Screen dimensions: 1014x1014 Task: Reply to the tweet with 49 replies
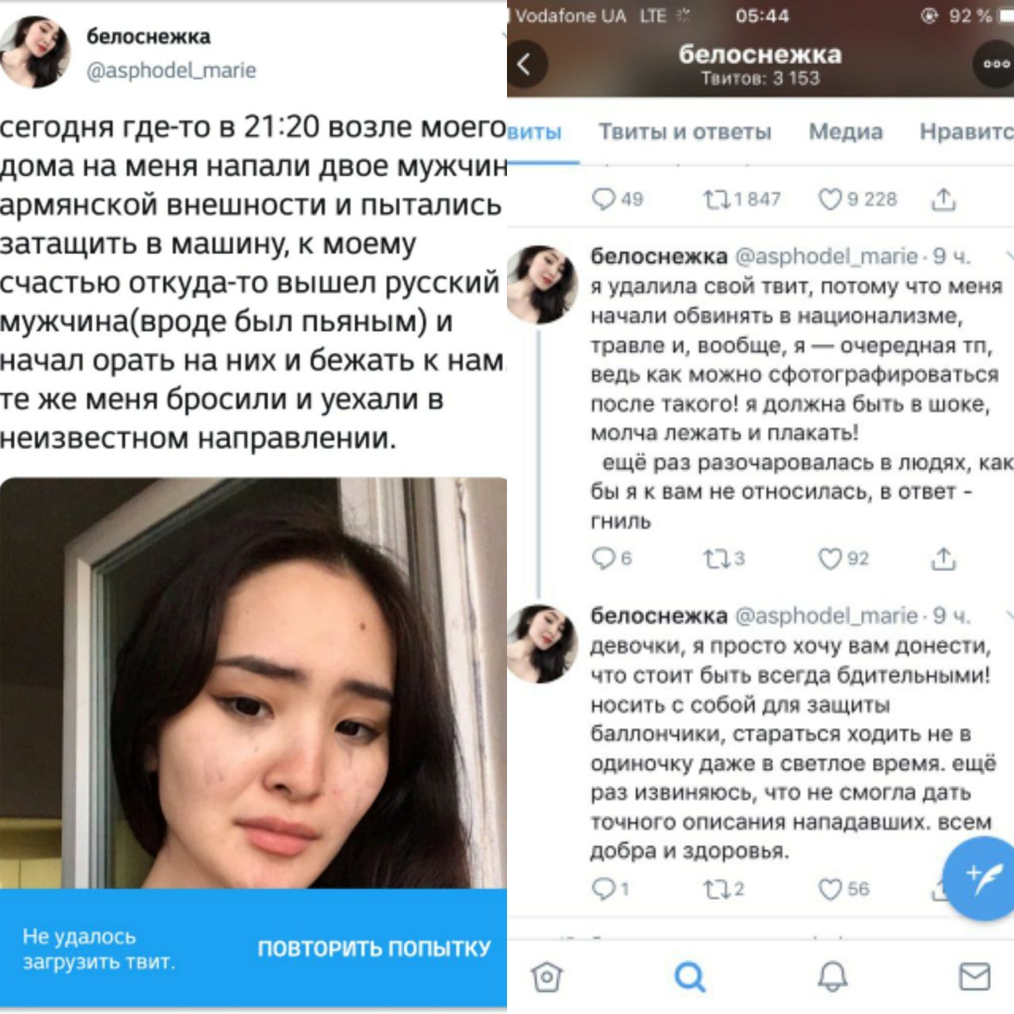click(604, 199)
